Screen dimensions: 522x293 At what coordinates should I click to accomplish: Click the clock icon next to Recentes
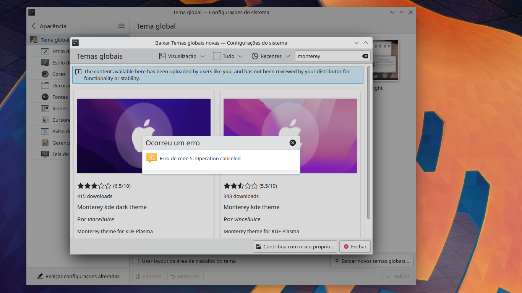(x=255, y=56)
